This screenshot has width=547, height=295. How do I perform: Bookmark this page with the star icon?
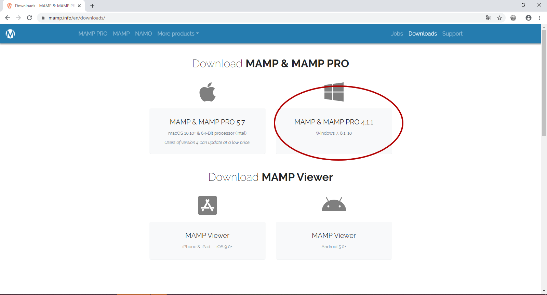(499, 18)
